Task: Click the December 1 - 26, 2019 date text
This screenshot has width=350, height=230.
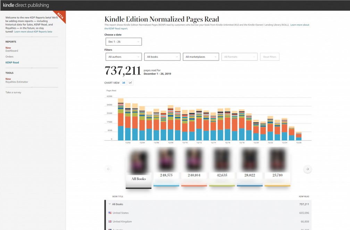Action: [157, 74]
